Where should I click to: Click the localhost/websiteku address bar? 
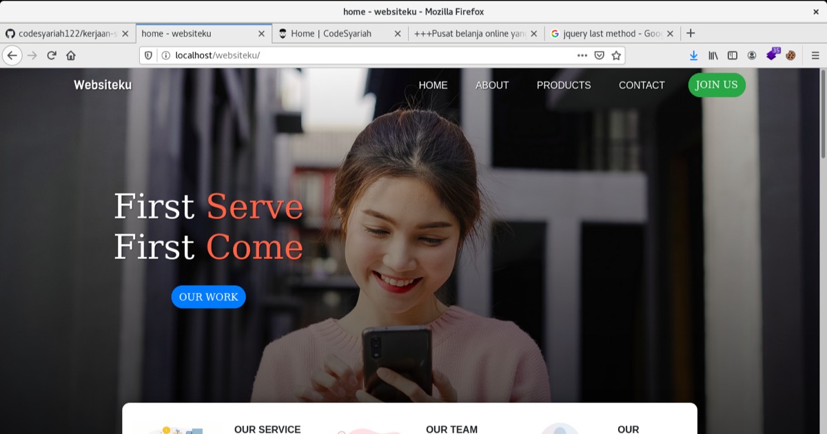point(365,56)
